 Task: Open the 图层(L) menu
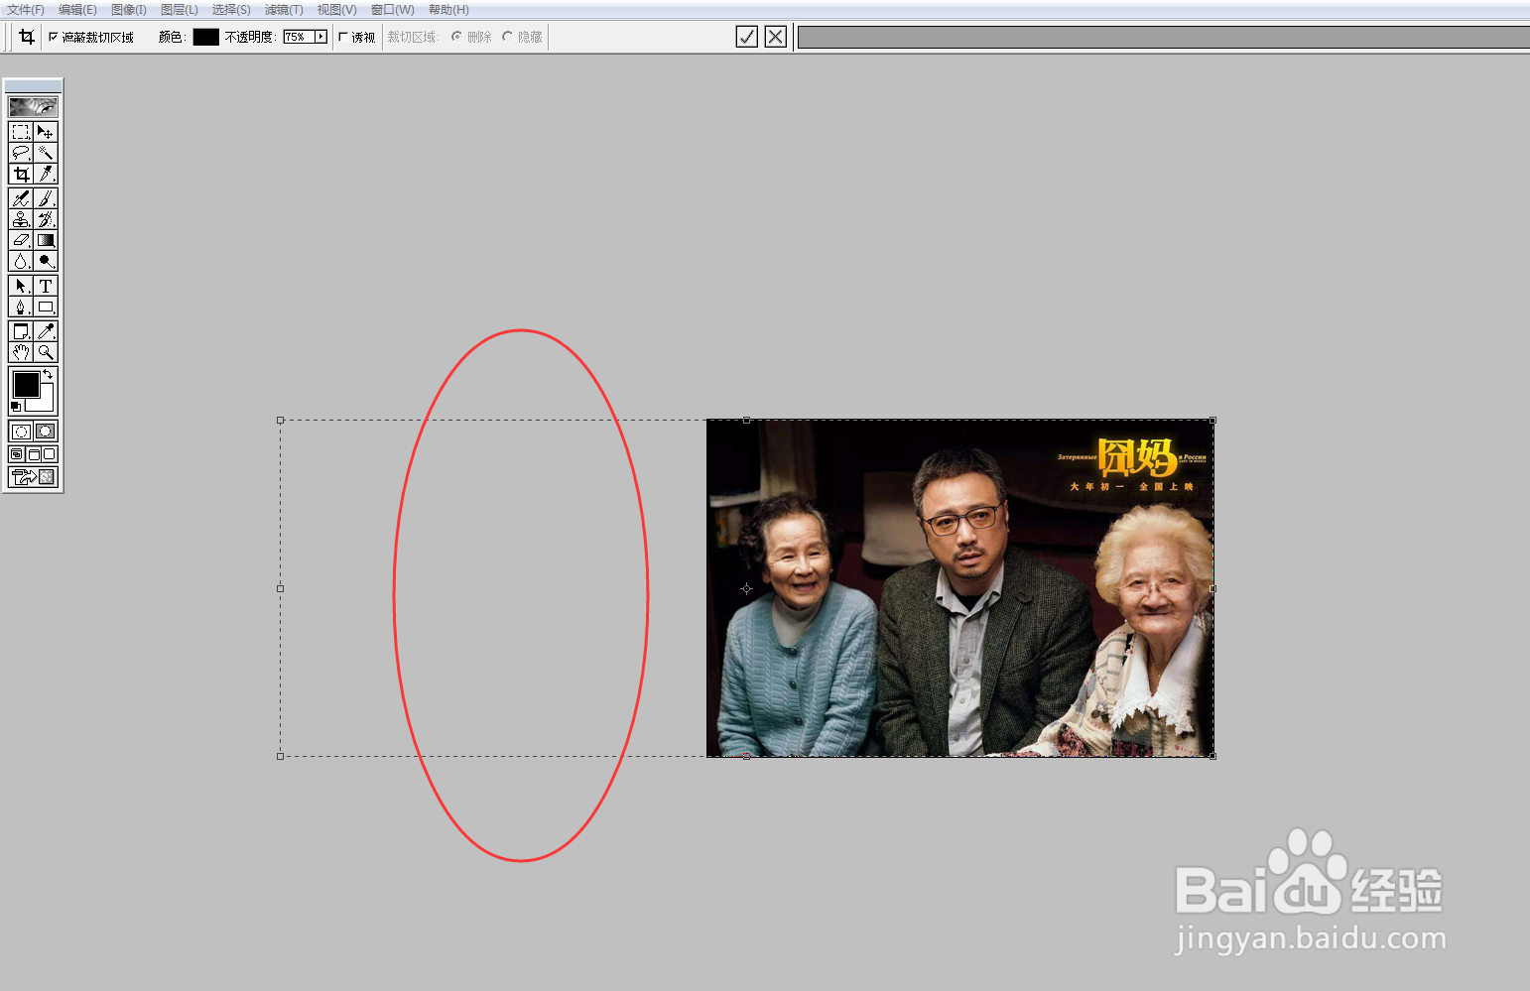(180, 10)
